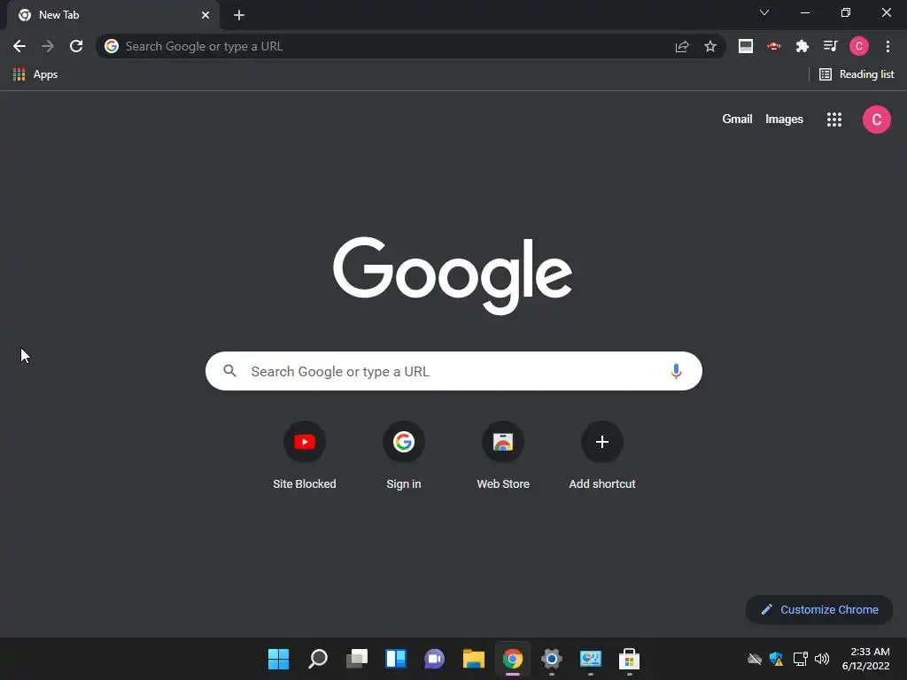Viewport: 907px width, 680px height.
Task: Open Windows Security tray icon
Action: point(776,659)
